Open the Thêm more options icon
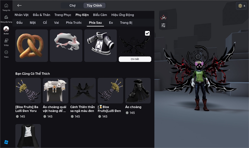The image size is (249, 148). point(6,52)
